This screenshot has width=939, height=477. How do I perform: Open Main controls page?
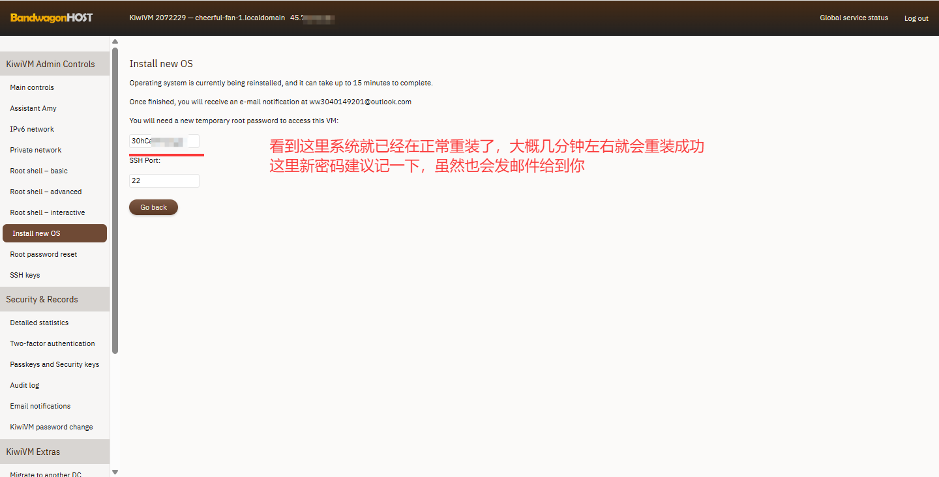pos(32,87)
